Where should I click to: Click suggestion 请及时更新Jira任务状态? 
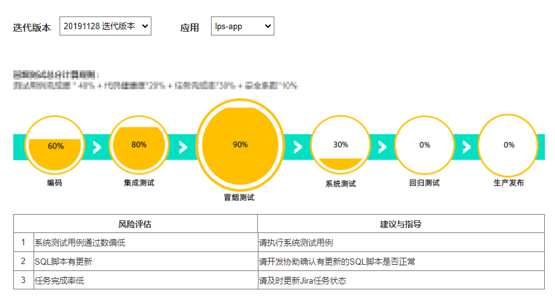point(303,281)
